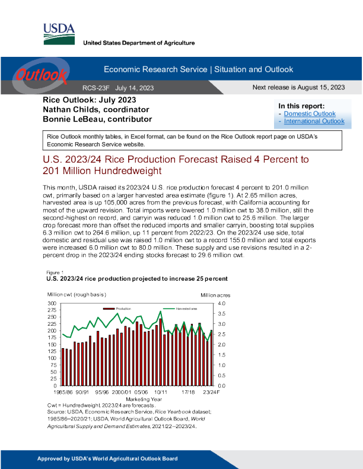The width and height of the screenshot is (363, 469).
Task: Click the '17/18' x-axis label
Action: pyautogui.click(x=188, y=392)
